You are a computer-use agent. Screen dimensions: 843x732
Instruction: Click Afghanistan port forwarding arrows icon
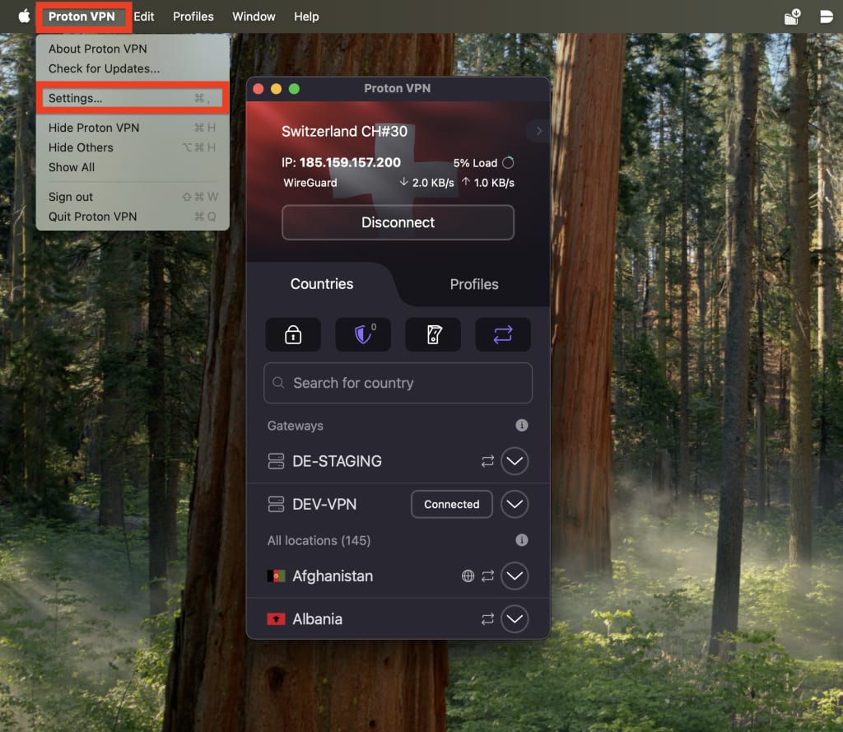point(487,576)
